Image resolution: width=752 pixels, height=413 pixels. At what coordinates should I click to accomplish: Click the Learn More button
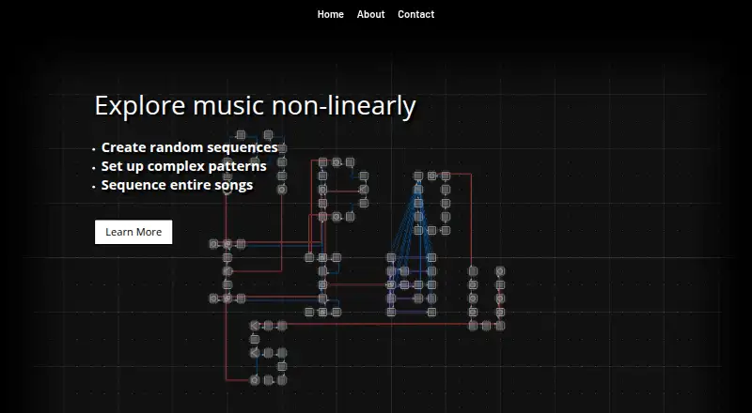[x=133, y=232]
